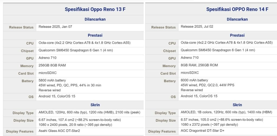Click 'microSDXC' in Reno 13 F table

coord(48,73)
